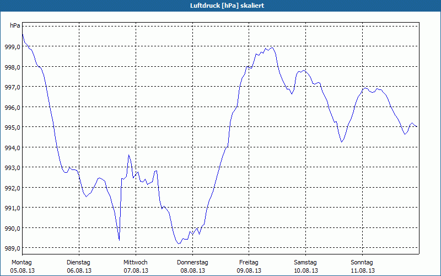Viewport: 441px width, 276px height.
Task: Select the 997,0 axis value
Action: pyautogui.click(x=13, y=87)
